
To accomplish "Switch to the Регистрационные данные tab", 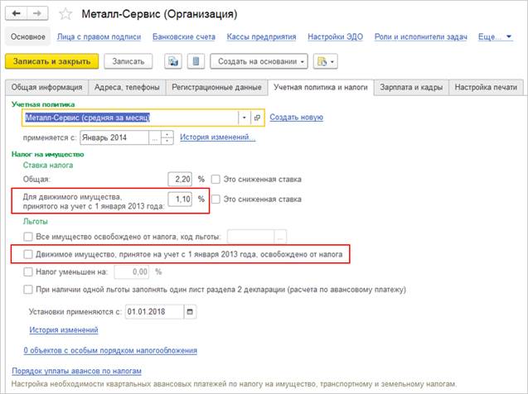I will click(216, 88).
